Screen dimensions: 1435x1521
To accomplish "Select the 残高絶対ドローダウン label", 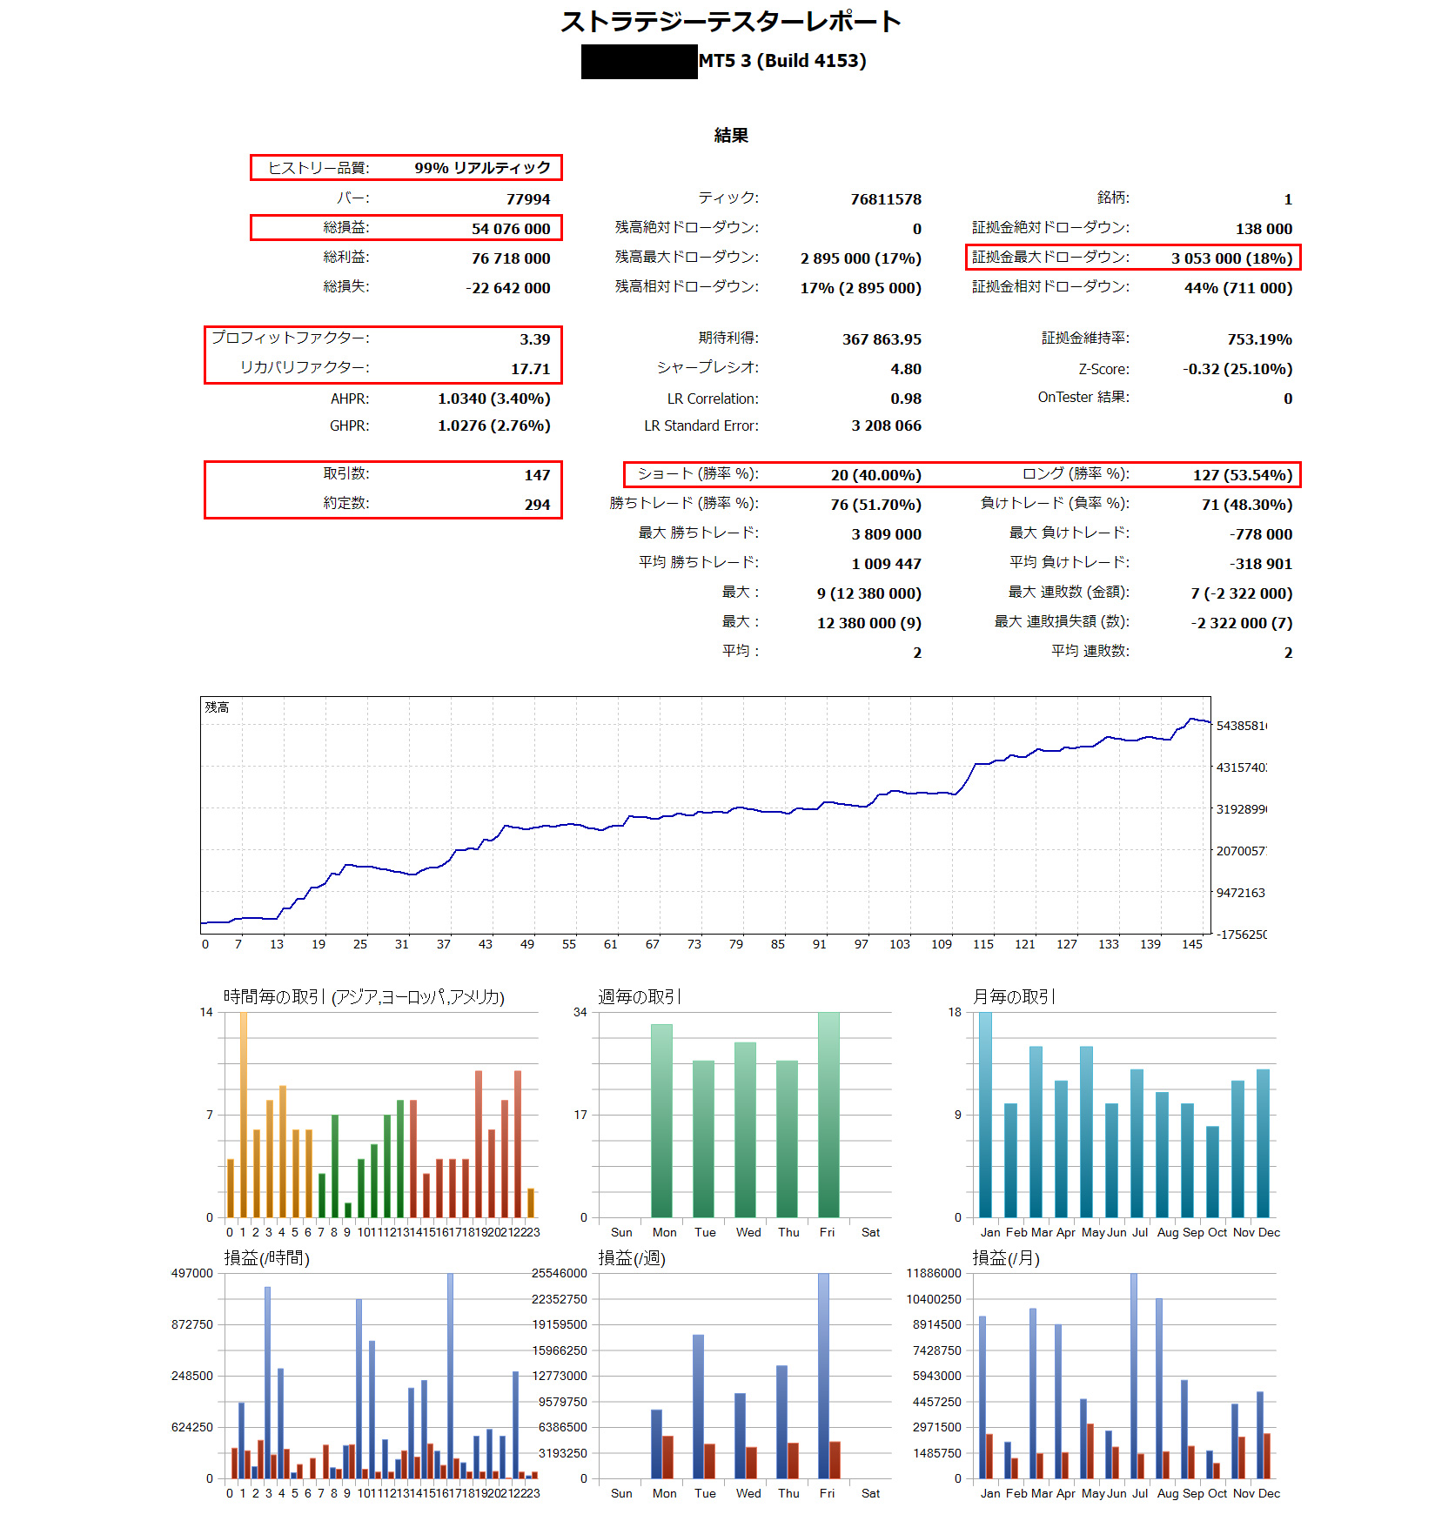I will pyautogui.click(x=687, y=228).
